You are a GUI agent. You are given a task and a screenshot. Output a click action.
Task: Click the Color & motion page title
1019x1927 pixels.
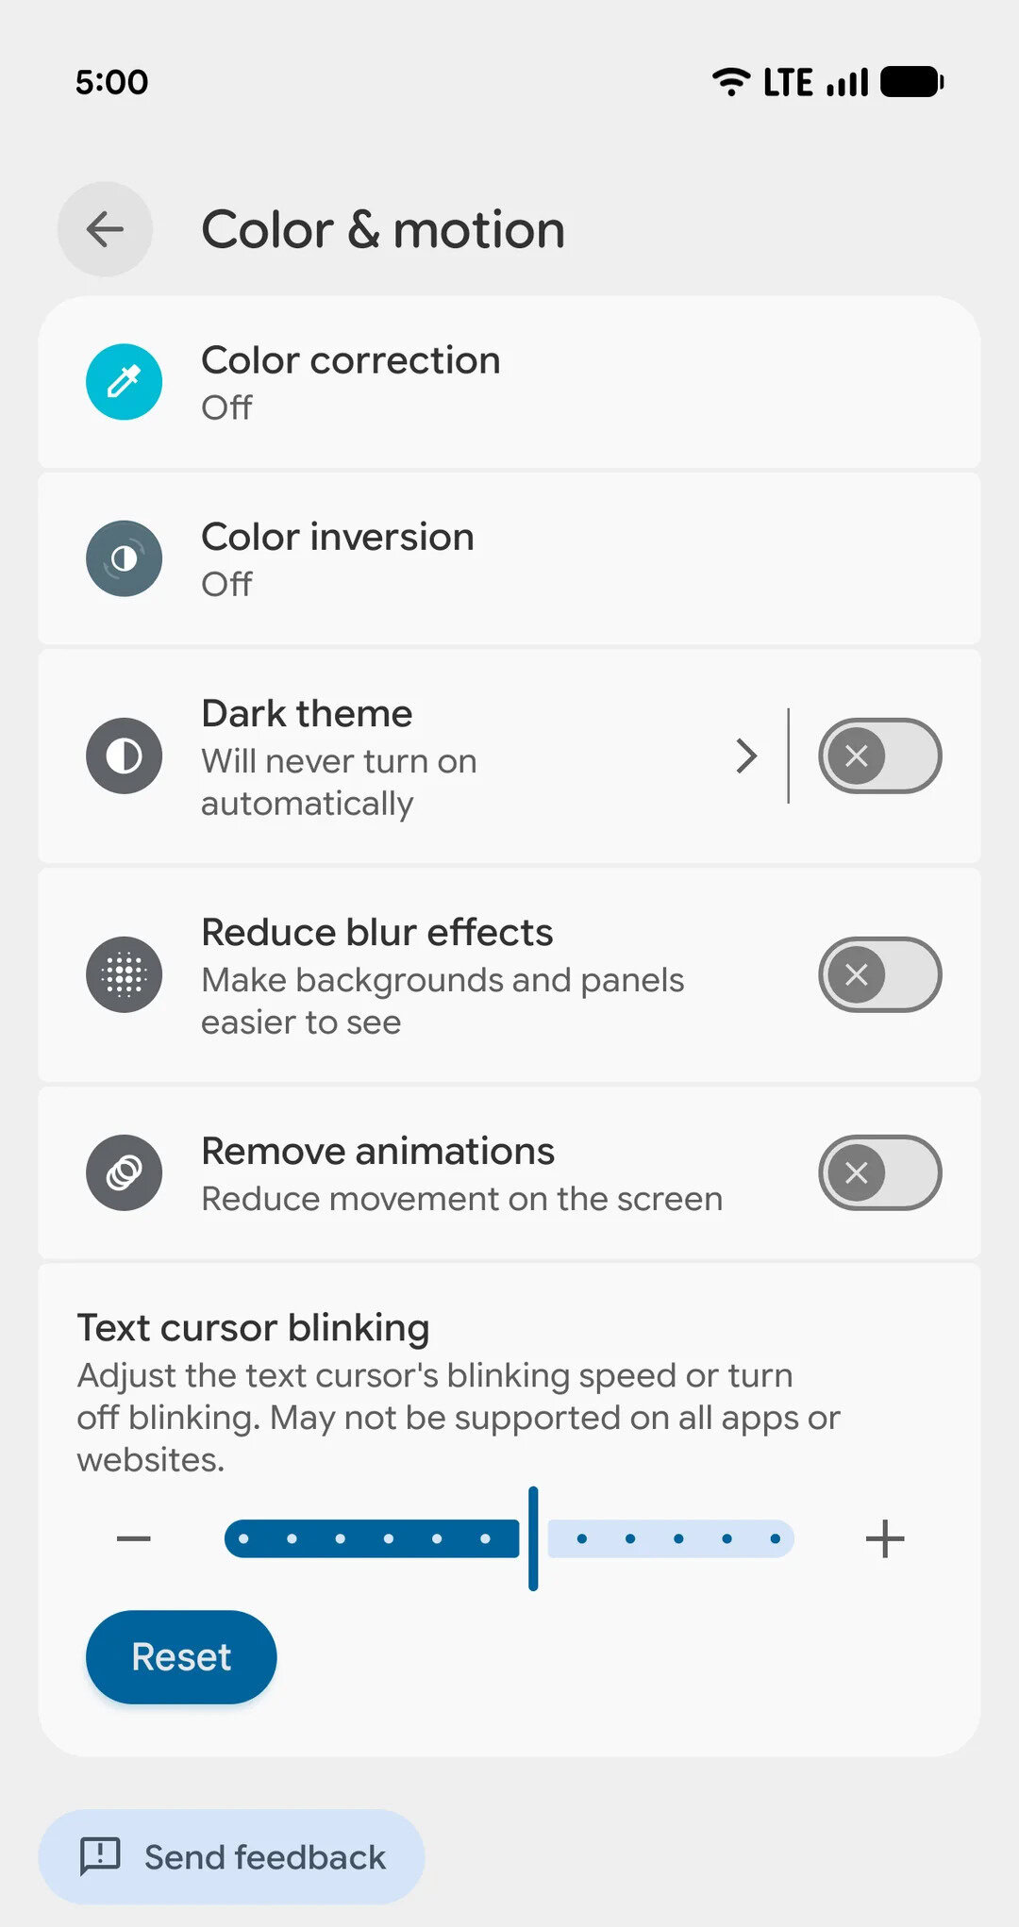(382, 229)
